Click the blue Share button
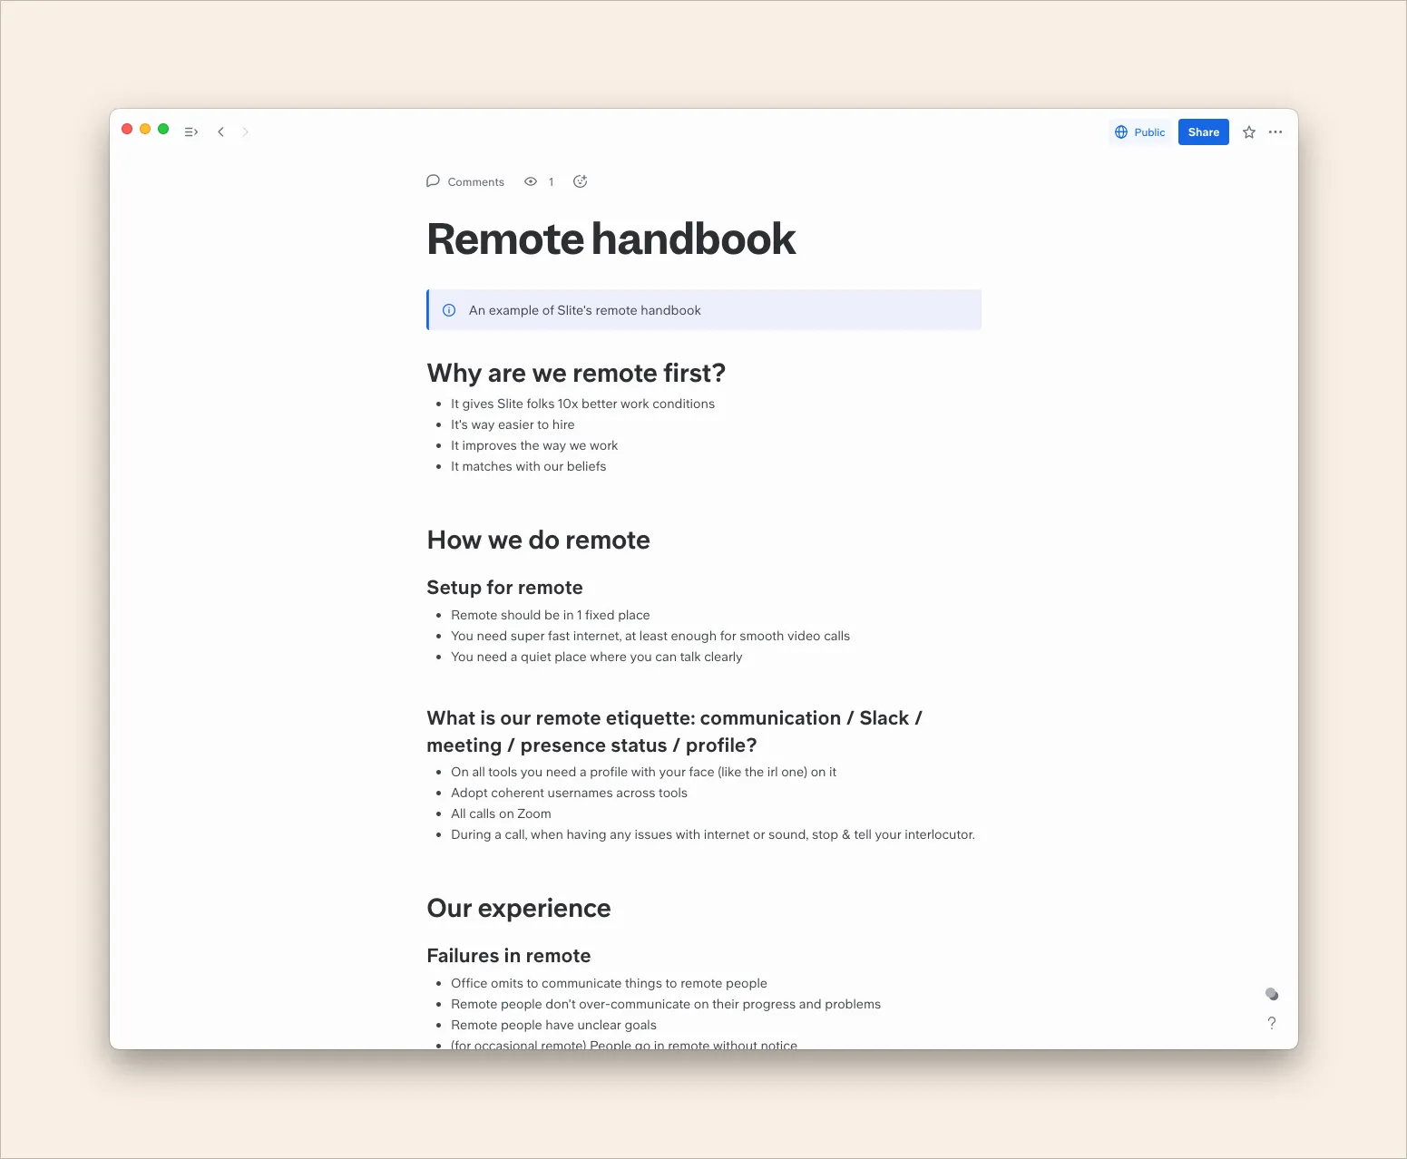The width and height of the screenshot is (1407, 1159). [1203, 131]
